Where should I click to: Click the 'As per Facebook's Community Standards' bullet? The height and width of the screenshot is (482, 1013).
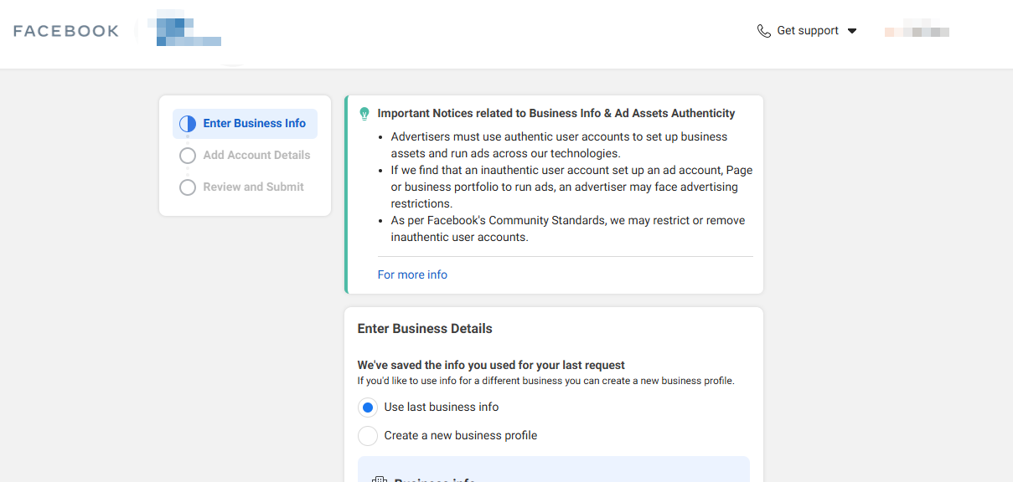tap(567, 228)
